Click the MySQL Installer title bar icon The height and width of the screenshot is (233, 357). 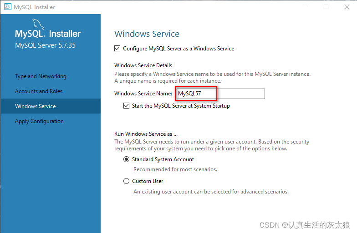(7, 7)
